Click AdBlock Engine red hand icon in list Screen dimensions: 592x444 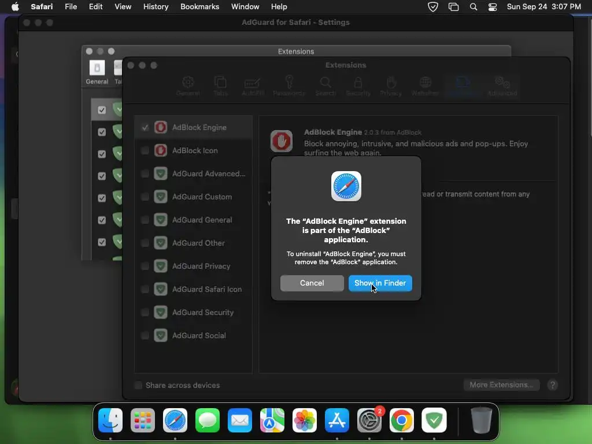(x=161, y=127)
